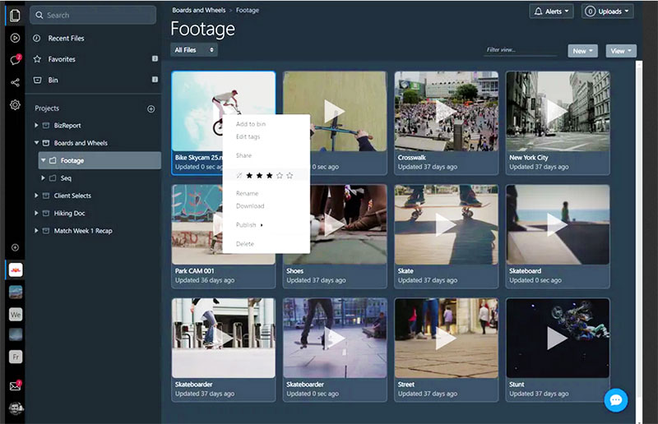Set rating to four stars

point(280,176)
